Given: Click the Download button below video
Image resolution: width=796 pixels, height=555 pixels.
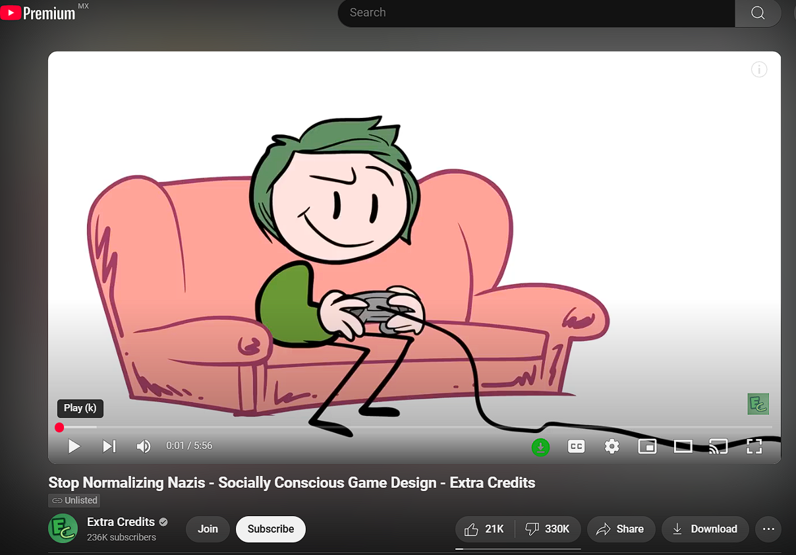Looking at the screenshot, I should 704,529.
